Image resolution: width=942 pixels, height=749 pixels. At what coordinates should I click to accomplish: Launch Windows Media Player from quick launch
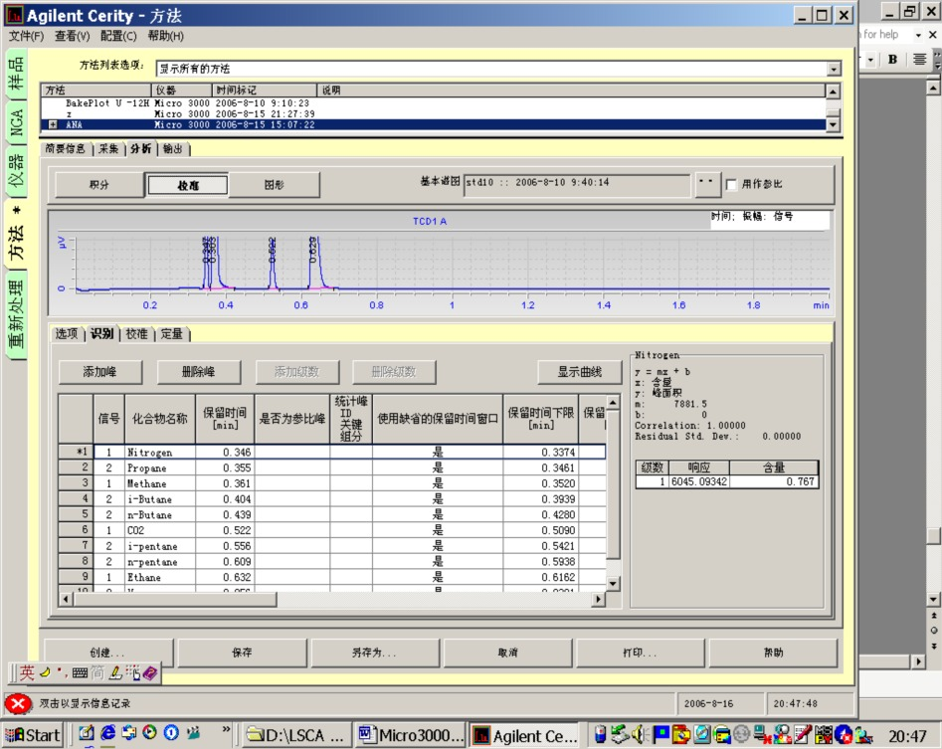(x=149, y=733)
